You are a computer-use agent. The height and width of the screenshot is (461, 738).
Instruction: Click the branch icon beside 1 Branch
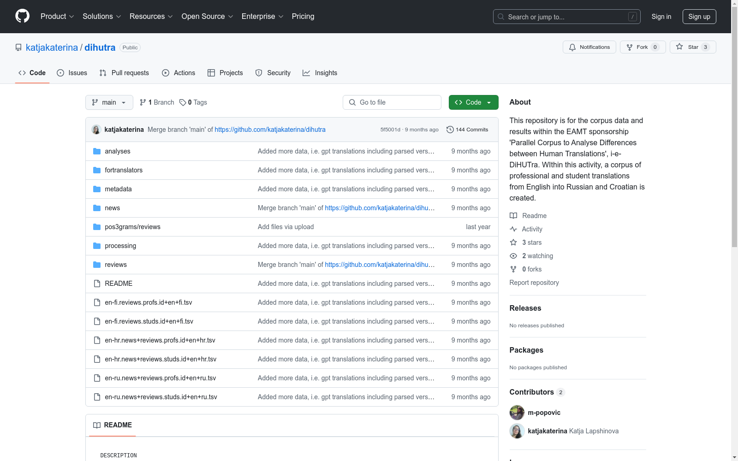[x=143, y=102]
